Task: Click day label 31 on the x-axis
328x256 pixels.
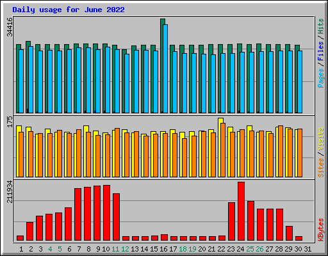Action: pyautogui.click(x=307, y=249)
